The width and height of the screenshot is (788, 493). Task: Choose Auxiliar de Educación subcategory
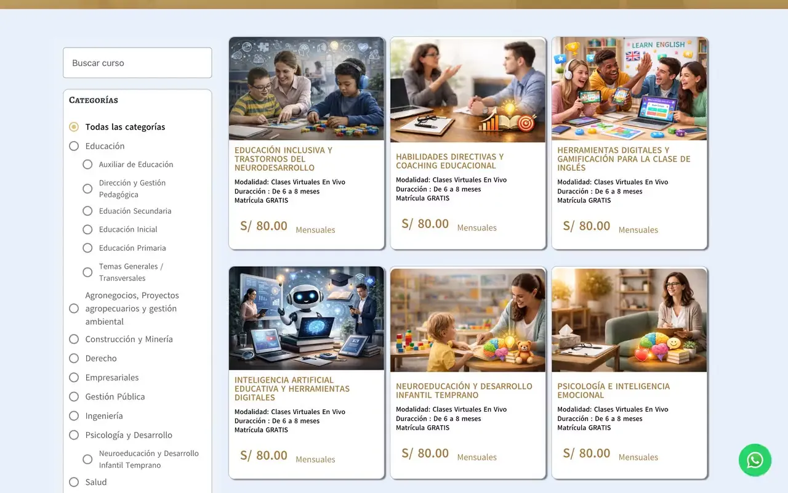(x=87, y=165)
